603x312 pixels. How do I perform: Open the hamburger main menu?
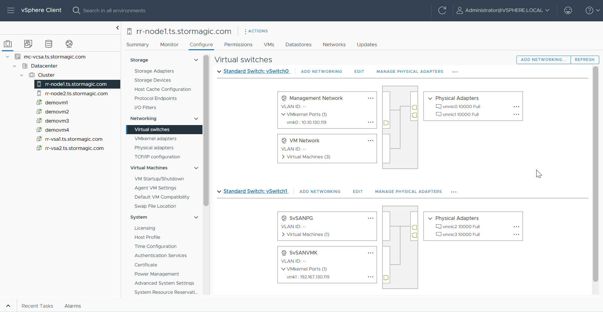[11, 10]
